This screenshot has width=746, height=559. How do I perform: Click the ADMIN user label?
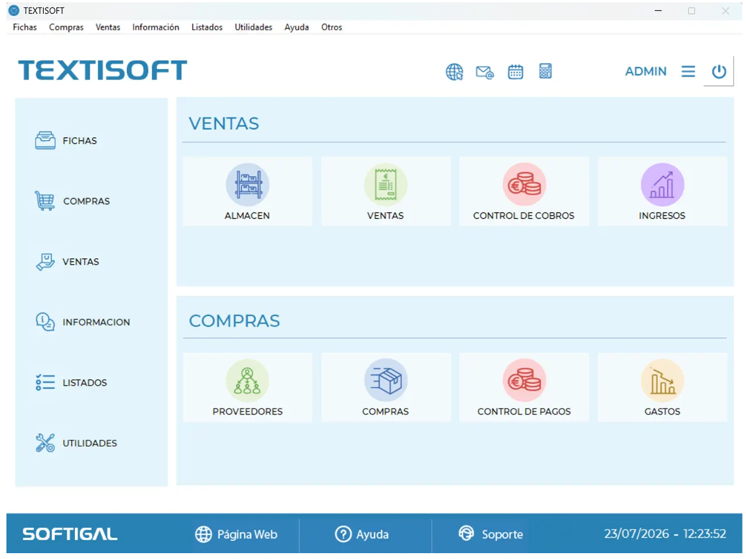646,71
